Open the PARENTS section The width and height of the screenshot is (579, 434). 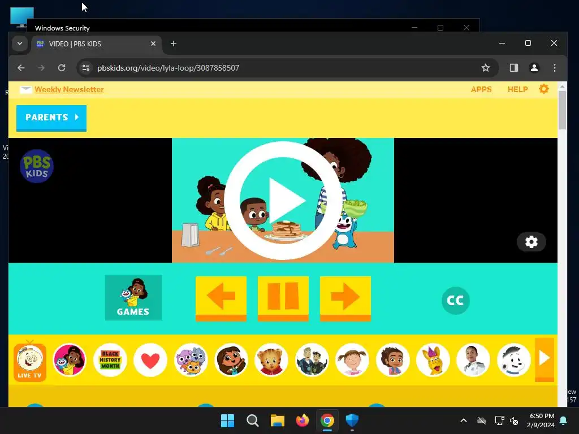pyautogui.click(x=51, y=118)
